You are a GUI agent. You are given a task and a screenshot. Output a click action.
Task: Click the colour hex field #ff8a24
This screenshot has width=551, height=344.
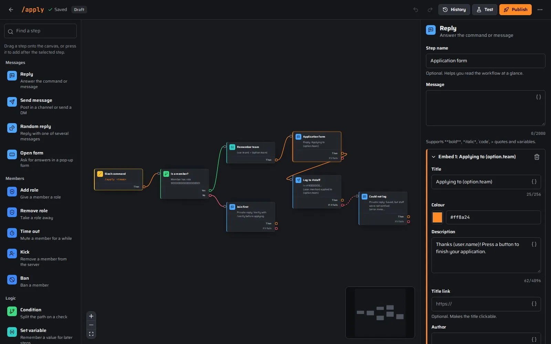coord(493,217)
